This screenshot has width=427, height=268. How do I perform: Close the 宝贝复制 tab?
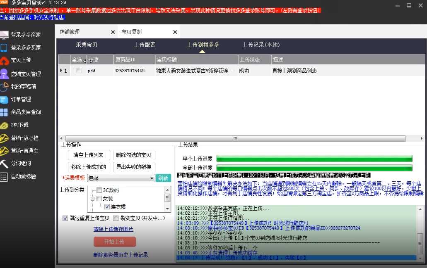coord(175,32)
